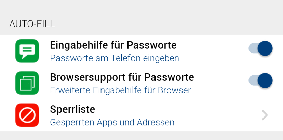The height and width of the screenshot is (140, 283).
Task: Click "Gesperrten Apps und Adressen" description
Action: coord(112,122)
